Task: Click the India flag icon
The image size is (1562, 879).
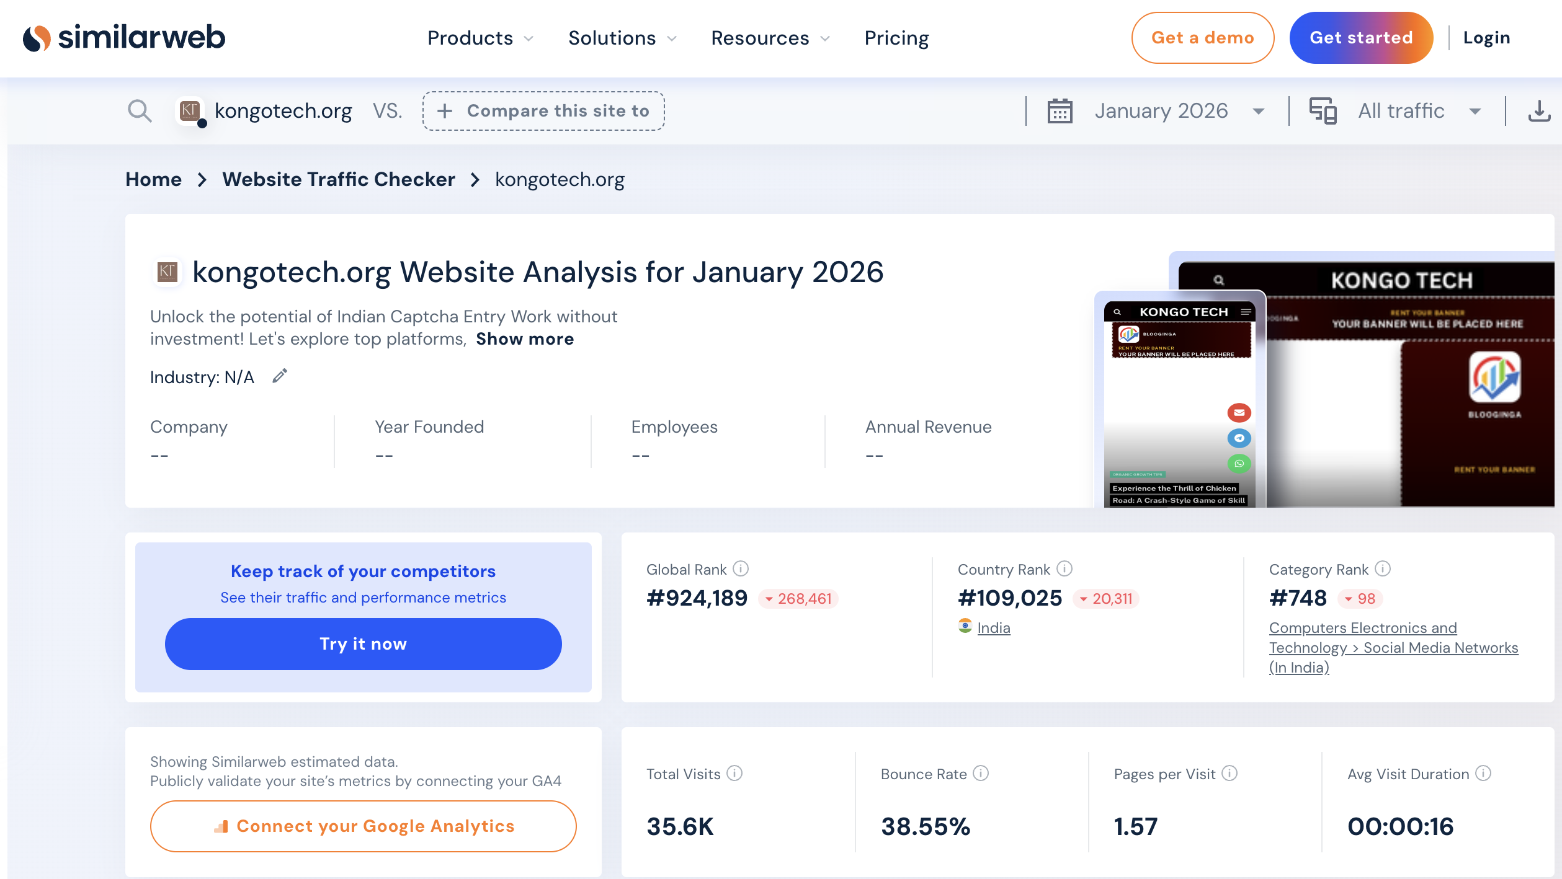Action: click(x=965, y=627)
